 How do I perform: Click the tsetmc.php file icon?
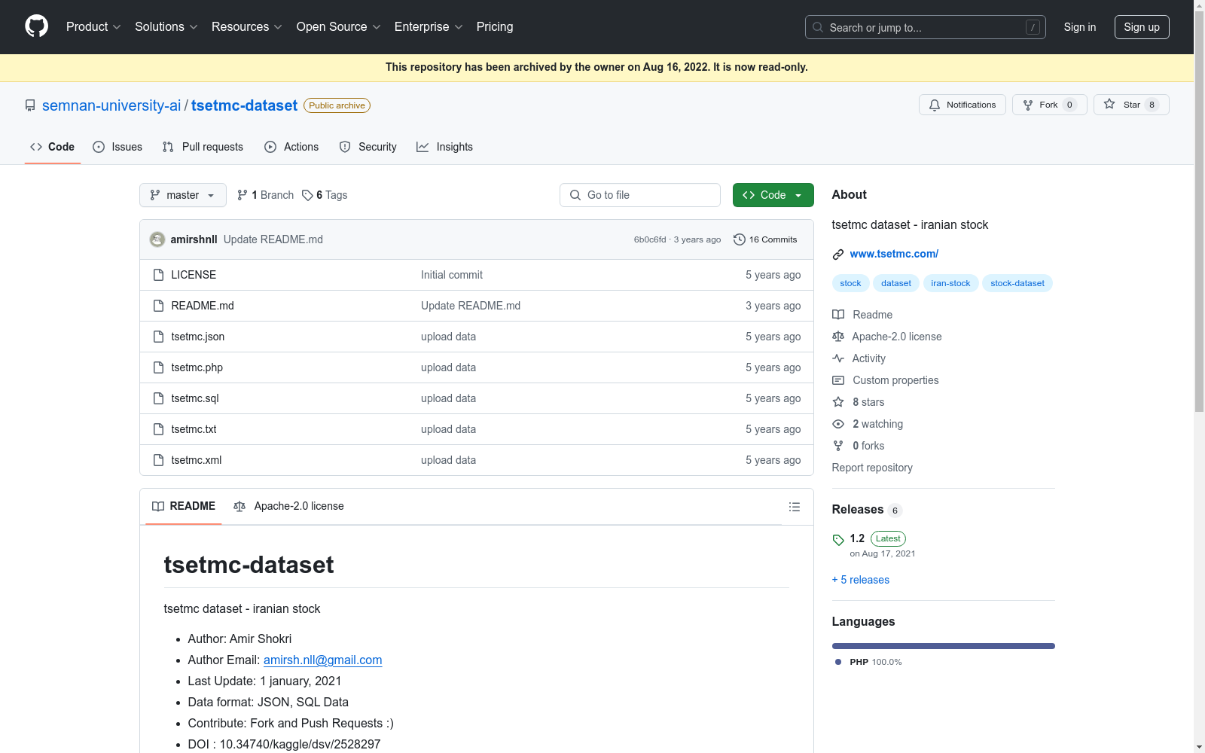click(x=158, y=367)
